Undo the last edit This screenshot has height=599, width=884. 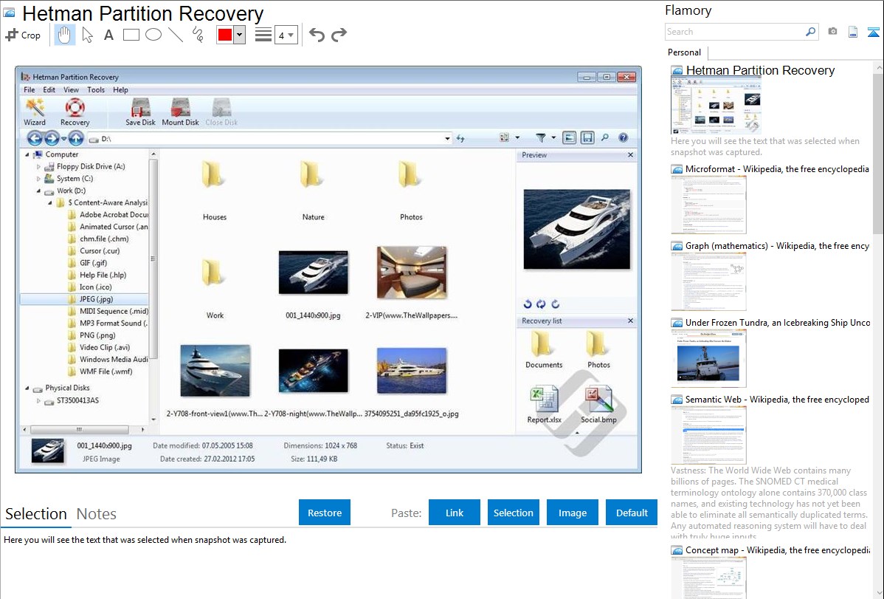pyautogui.click(x=317, y=35)
